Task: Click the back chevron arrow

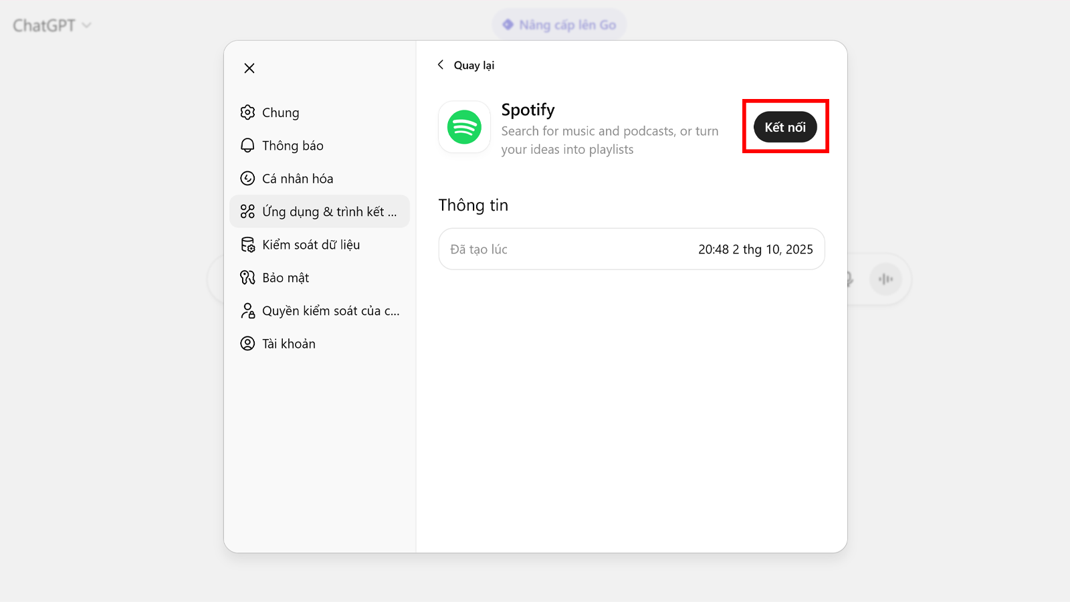Action: point(441,65)
